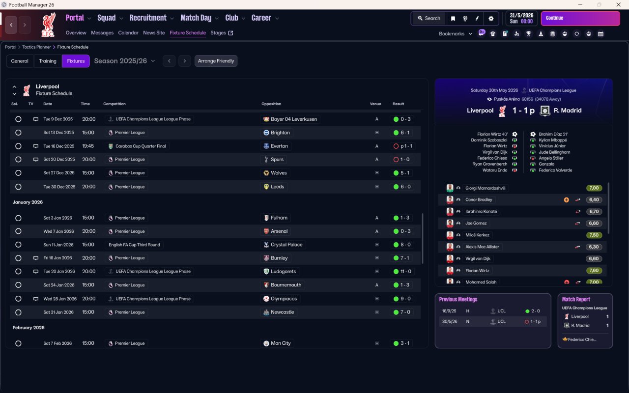The width and height of the screenshot is (629, 393).
Task: Open the Calendar submenu item
Action: coord(128,33)
